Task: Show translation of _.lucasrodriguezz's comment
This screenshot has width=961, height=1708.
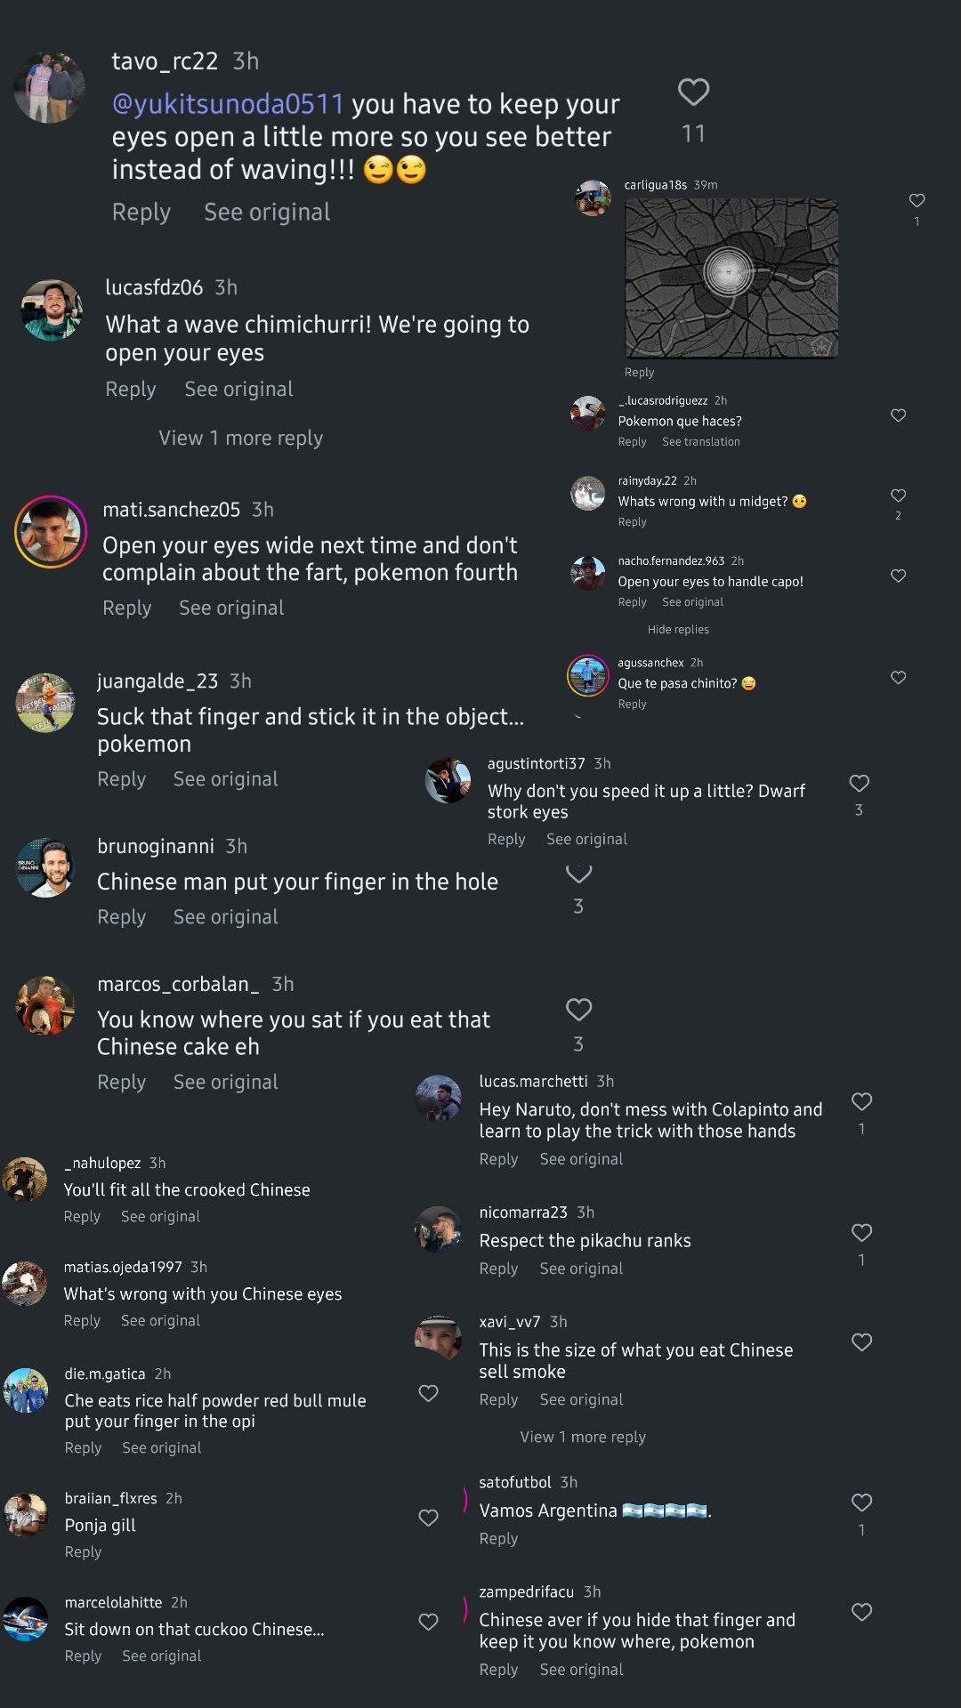Action: [700, 442]
